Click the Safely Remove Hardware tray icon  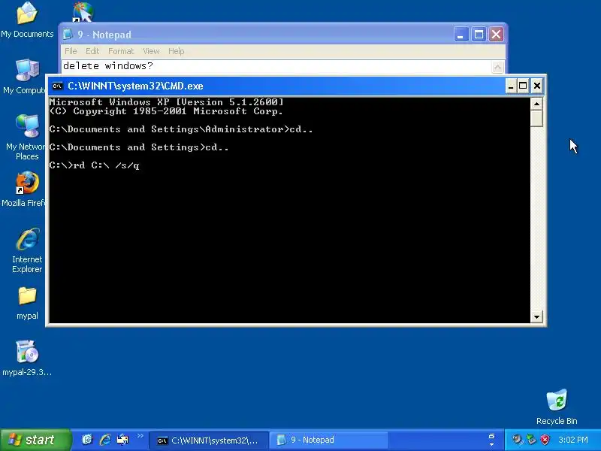coord(531,440)
